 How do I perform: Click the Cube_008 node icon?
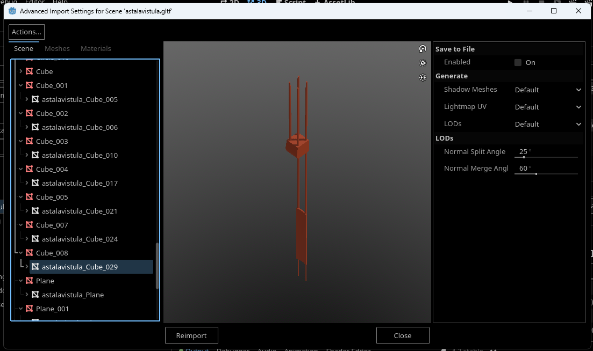coord(29,253)
